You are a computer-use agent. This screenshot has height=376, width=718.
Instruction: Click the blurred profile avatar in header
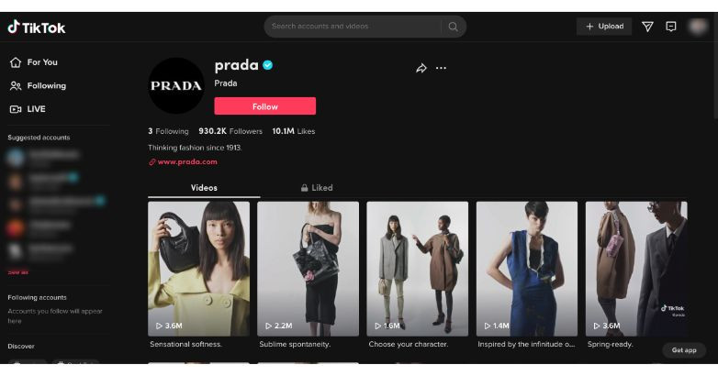[x=698, y=27]
